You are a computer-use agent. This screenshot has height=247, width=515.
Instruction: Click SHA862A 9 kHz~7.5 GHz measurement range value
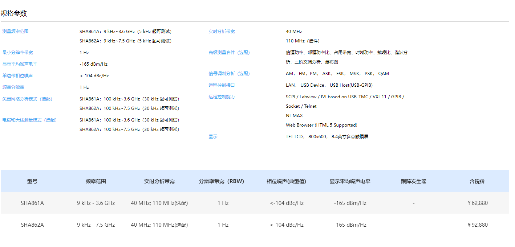coord(126,41)
